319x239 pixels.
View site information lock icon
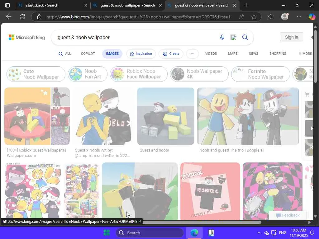(39, 17)
